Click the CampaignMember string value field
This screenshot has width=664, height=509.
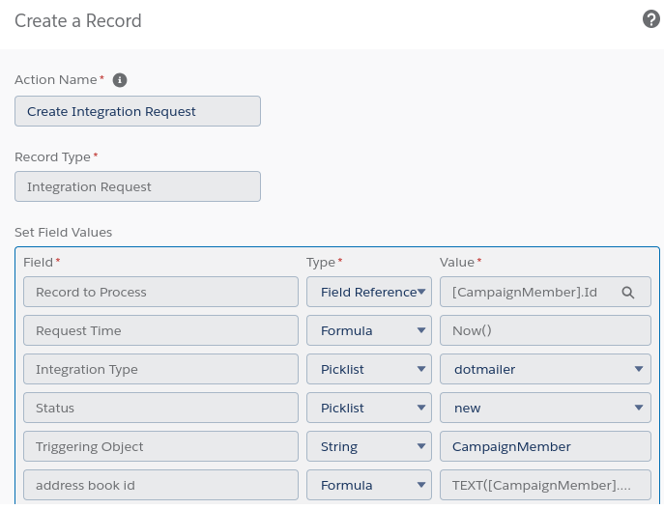click(x=545, y=447)
